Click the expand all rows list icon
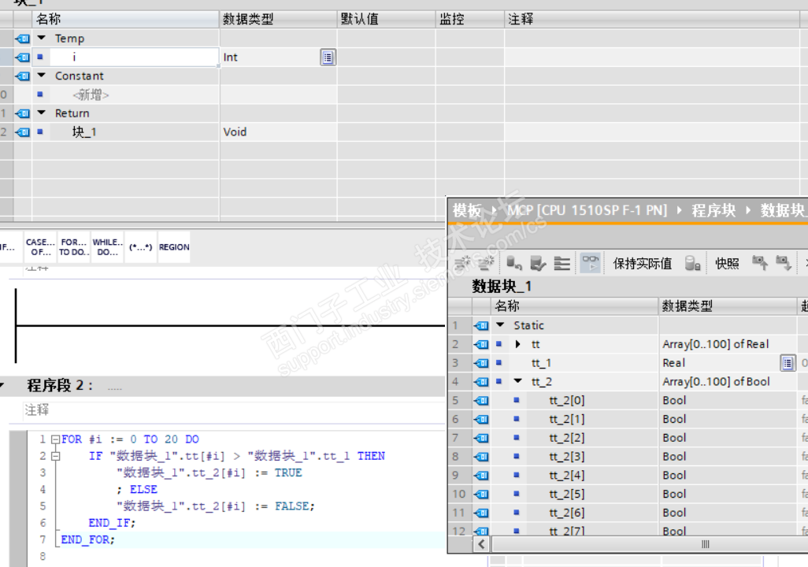 click(562, 263)
